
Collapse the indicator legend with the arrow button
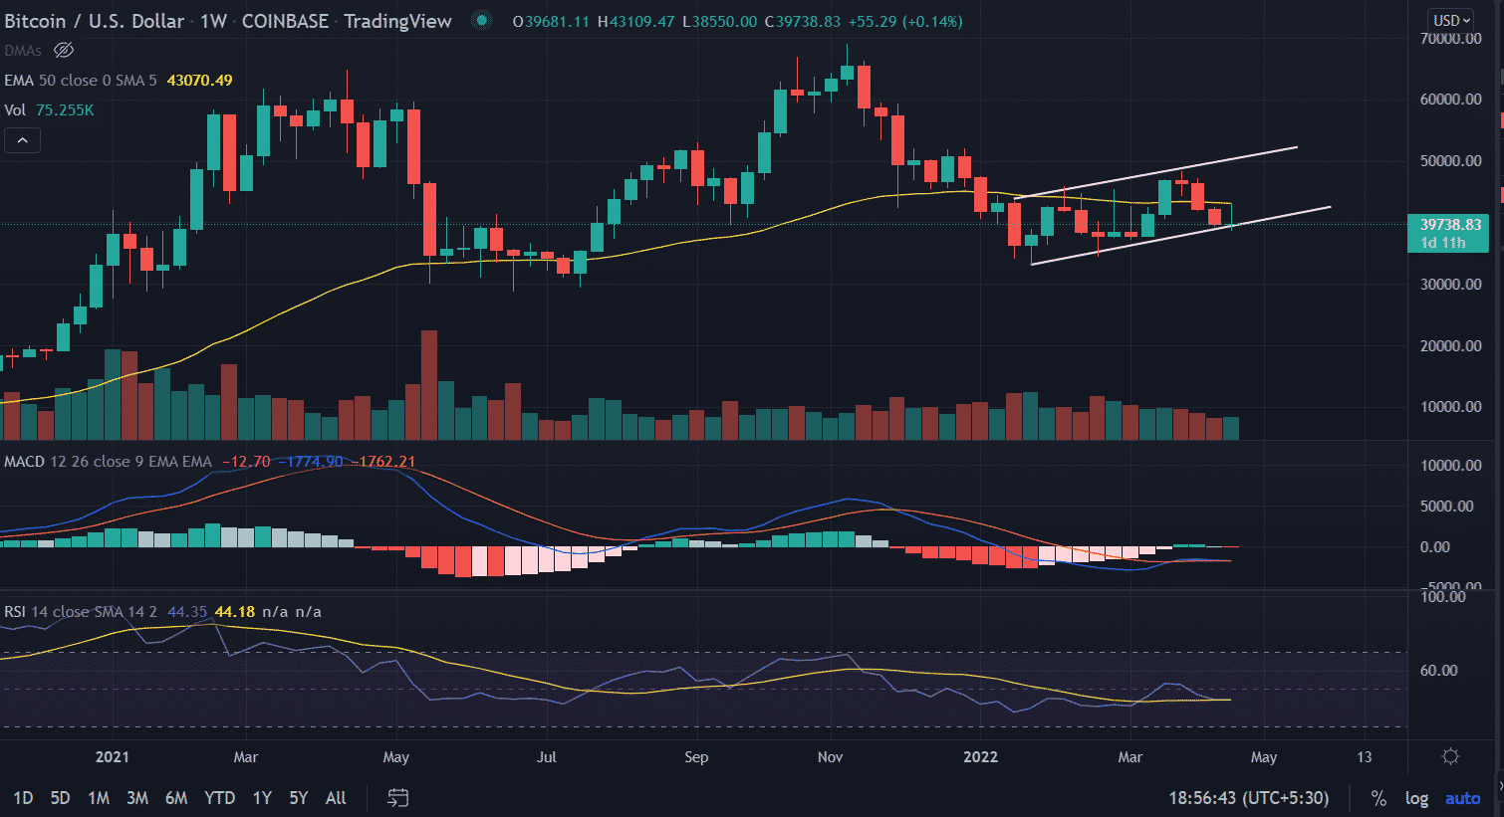22,141
